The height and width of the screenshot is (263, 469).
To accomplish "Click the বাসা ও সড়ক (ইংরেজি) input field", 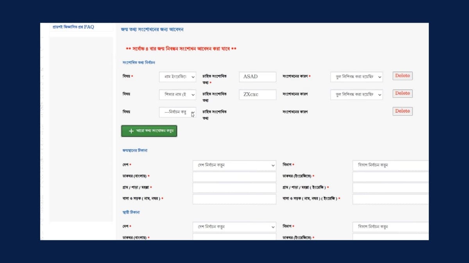I will 390,199.
